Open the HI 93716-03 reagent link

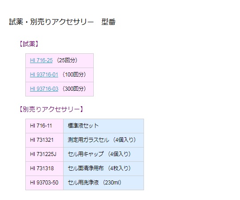tap(44, 89)
